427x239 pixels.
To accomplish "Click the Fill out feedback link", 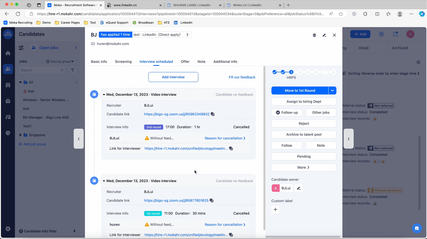I will point(242,77).
